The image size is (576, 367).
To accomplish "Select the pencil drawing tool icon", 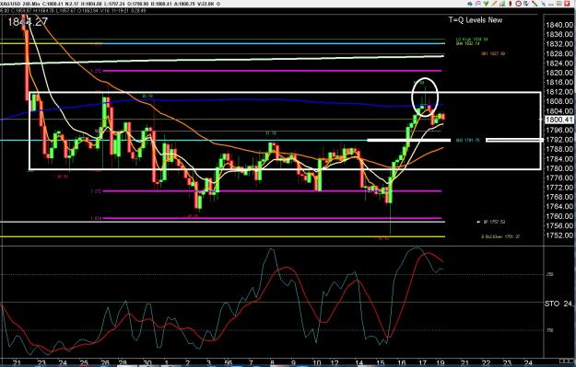I will [495, 4].
